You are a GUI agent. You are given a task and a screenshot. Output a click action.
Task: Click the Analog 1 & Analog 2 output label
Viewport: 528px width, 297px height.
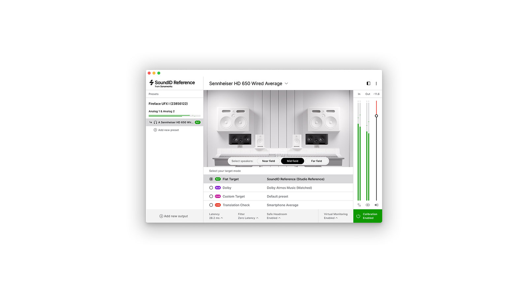(162, 112)
